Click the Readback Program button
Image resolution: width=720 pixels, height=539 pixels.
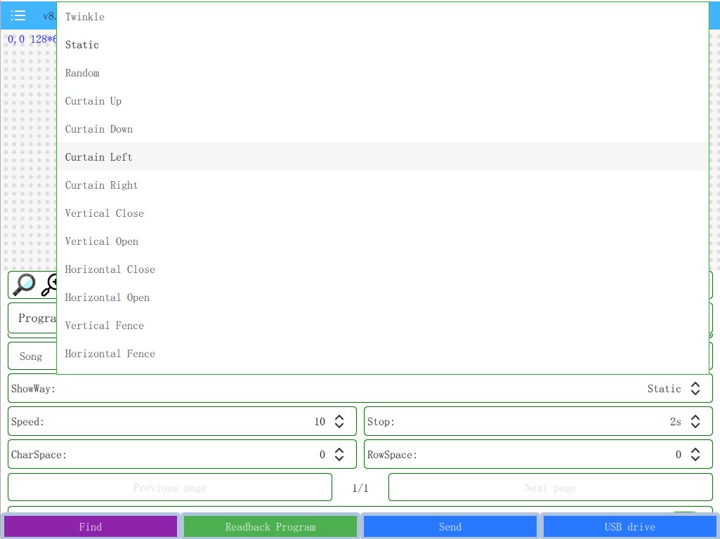[x=270, y=526]
